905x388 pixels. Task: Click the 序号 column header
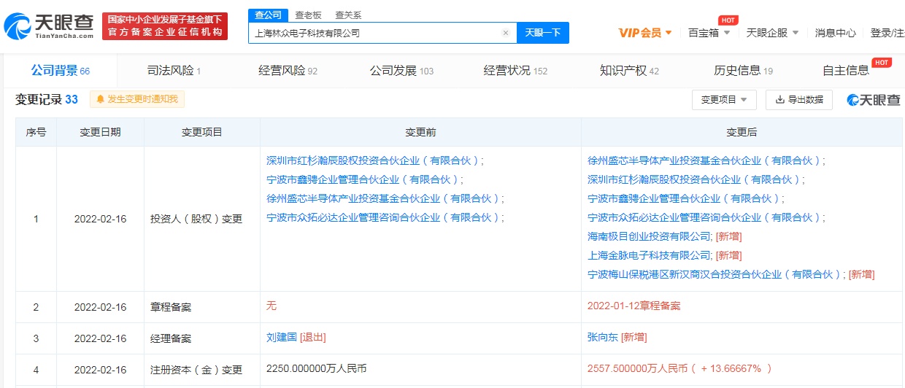click(36, 132)
